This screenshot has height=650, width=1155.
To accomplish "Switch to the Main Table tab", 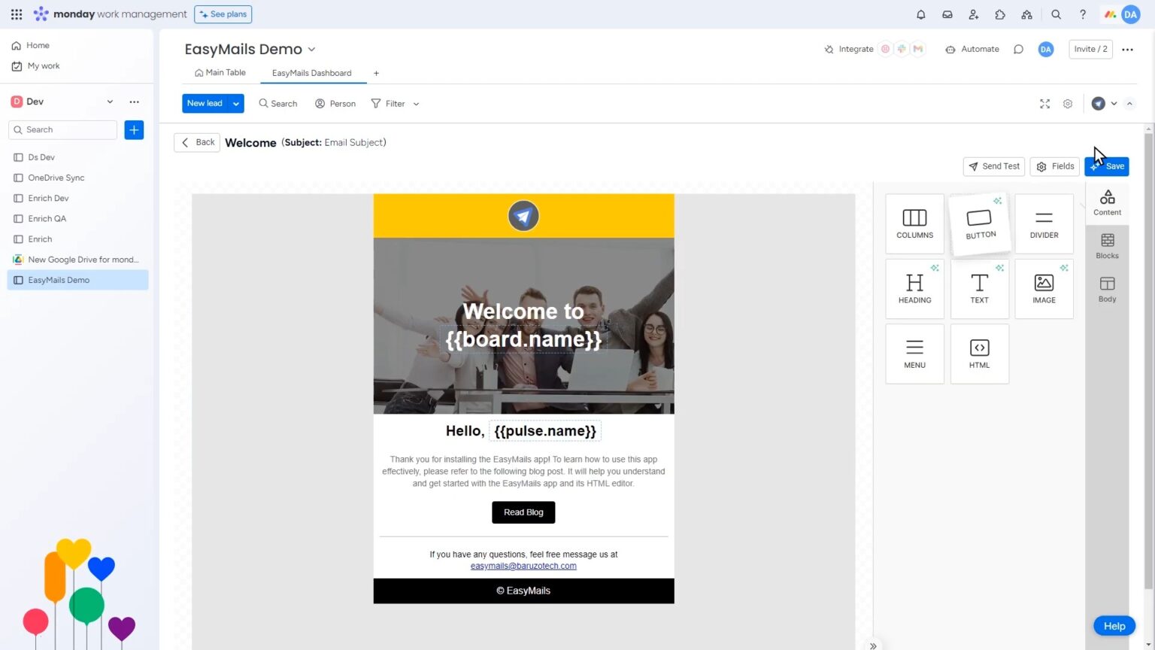I will point(220,72).
